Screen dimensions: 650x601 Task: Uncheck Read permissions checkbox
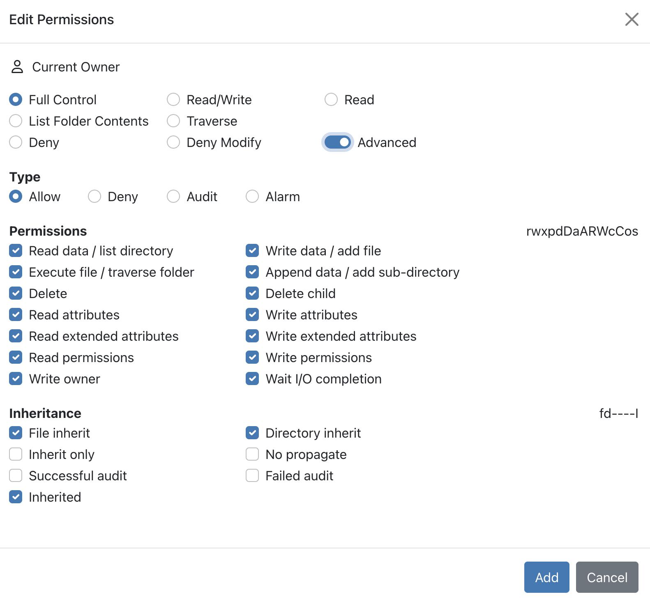16,357
